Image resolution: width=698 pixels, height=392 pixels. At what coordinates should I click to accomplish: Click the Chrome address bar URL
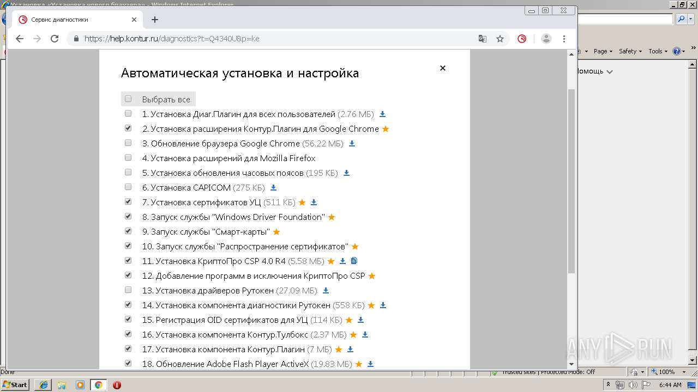172,39
